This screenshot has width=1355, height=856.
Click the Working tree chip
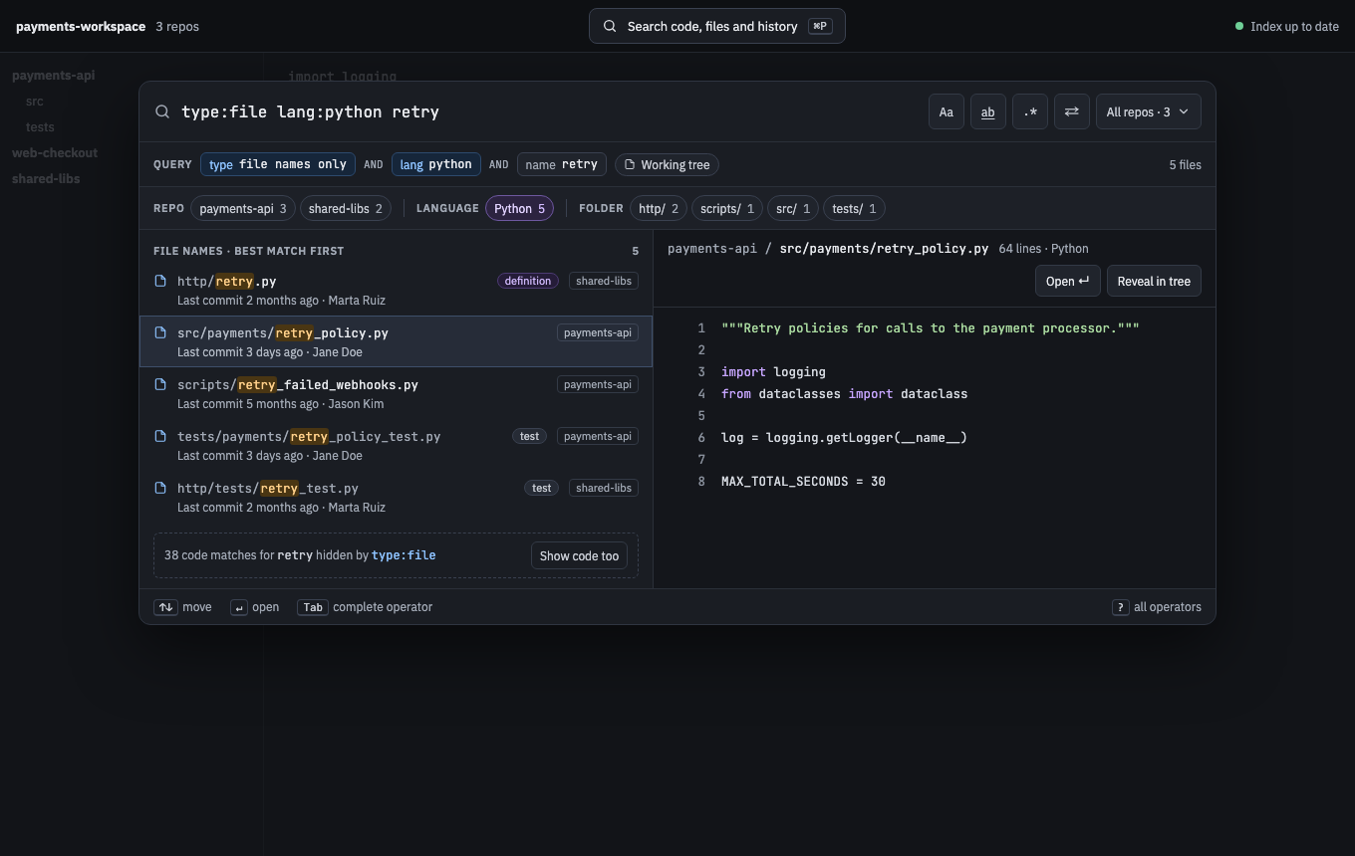tap(667, 164)
